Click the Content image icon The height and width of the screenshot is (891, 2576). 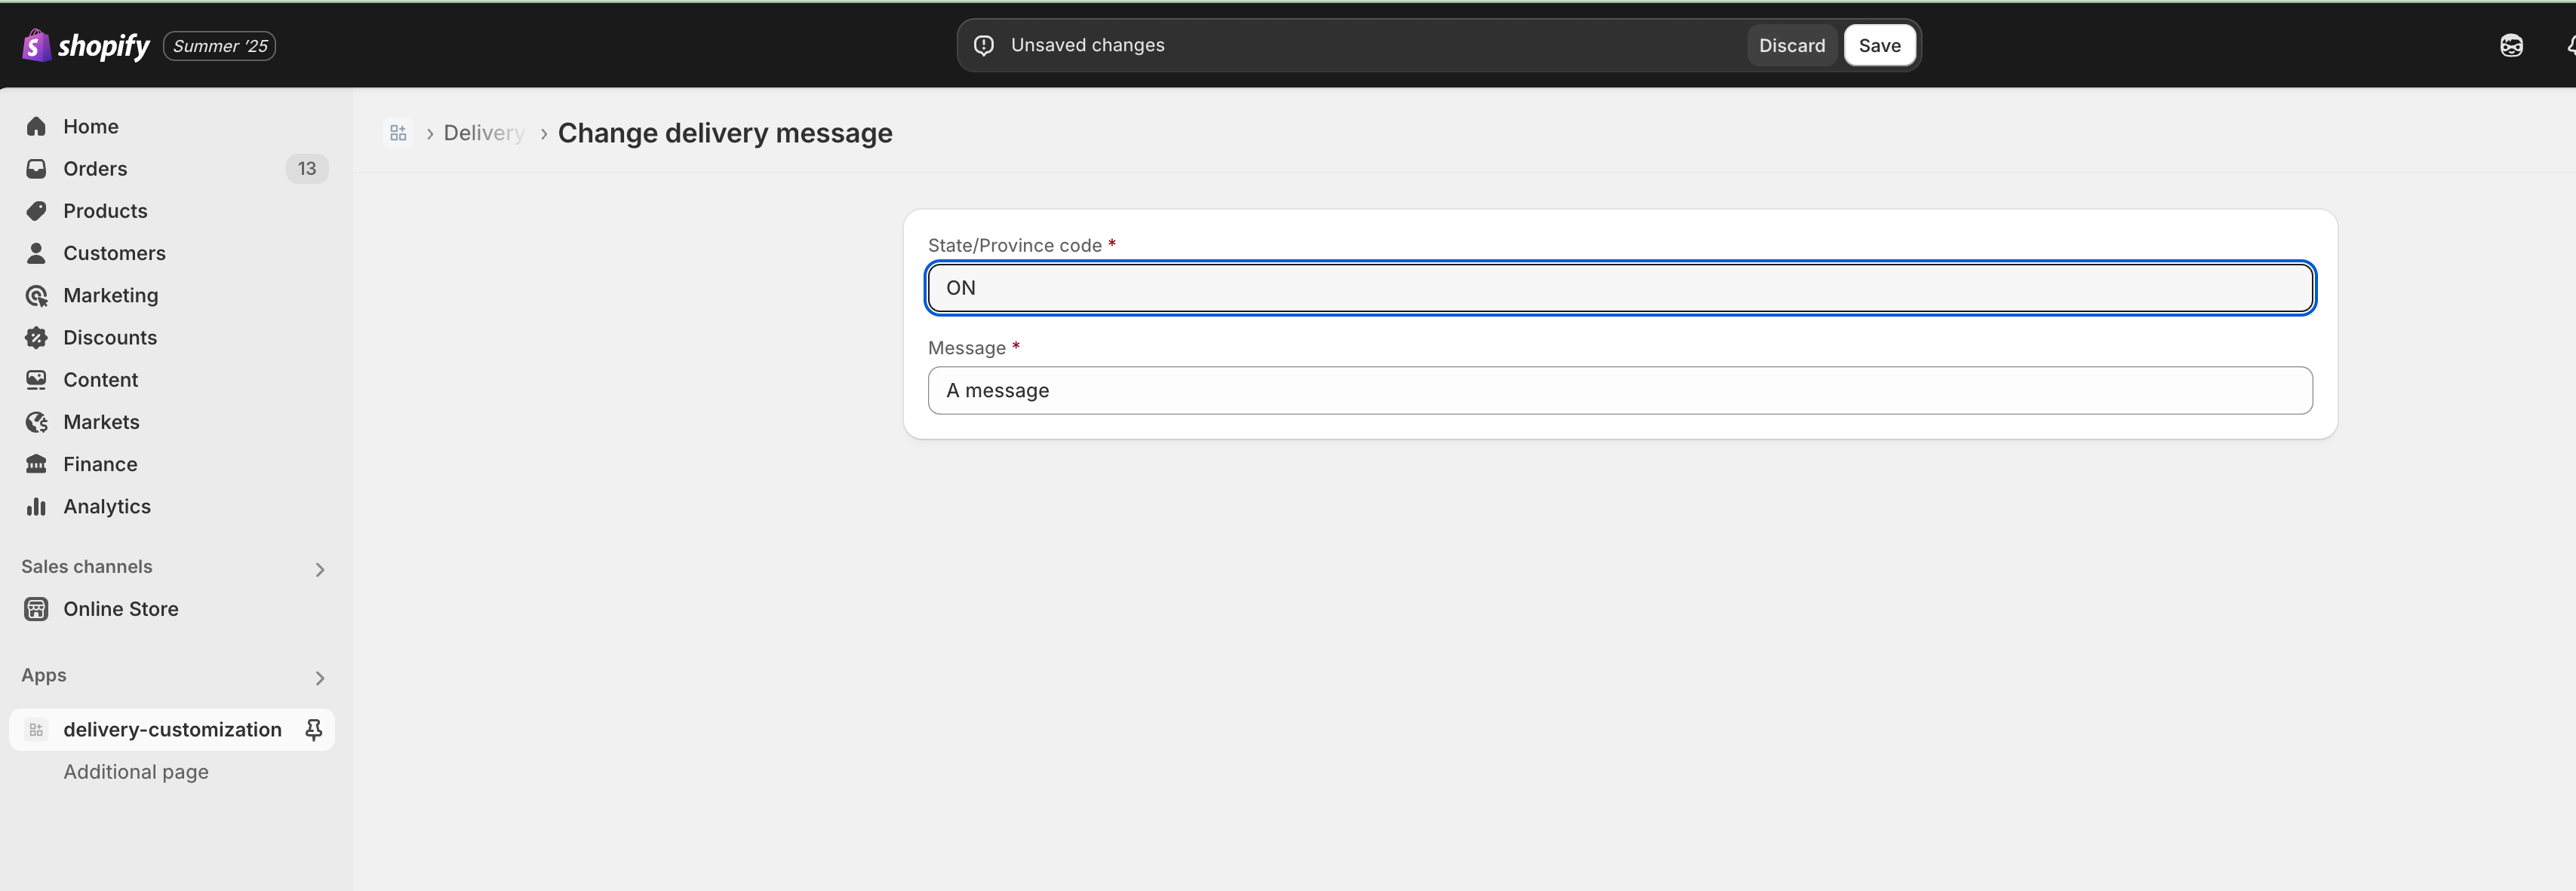point(36,380)
